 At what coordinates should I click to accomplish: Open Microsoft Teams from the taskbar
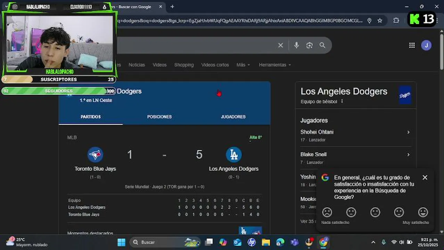point(295,242)
